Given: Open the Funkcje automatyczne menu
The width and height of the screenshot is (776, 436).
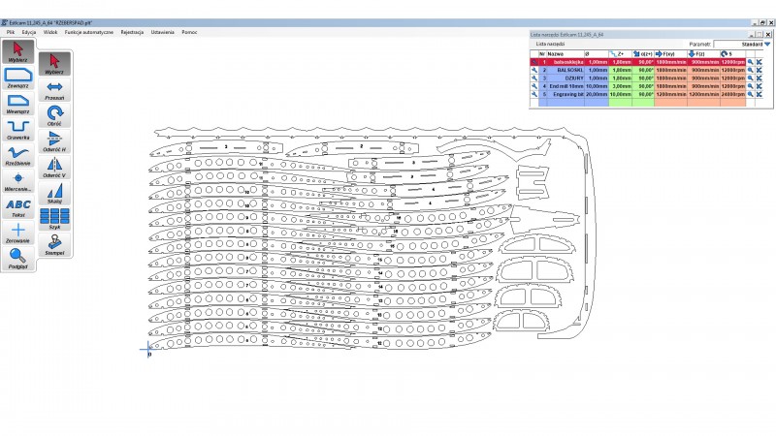Looking at the screenshot, I should [x=89, y=32].
